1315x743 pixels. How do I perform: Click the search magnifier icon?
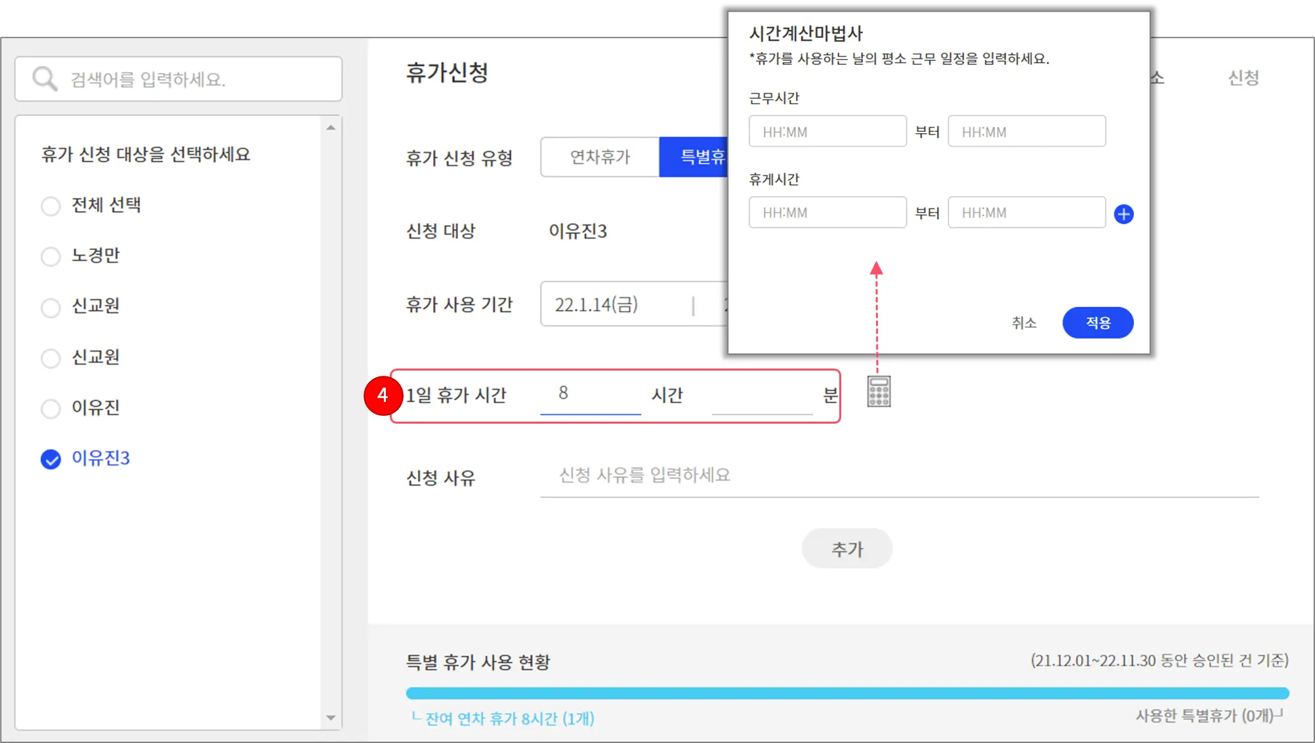[45, 79]
